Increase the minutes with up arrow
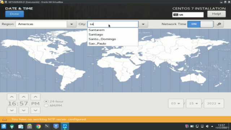This screenshot has height=130, width=231. [23, 97]
